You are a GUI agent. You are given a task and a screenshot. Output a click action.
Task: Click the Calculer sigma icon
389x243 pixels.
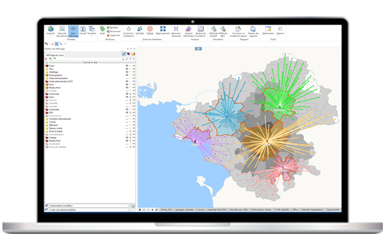pos(83,29)
